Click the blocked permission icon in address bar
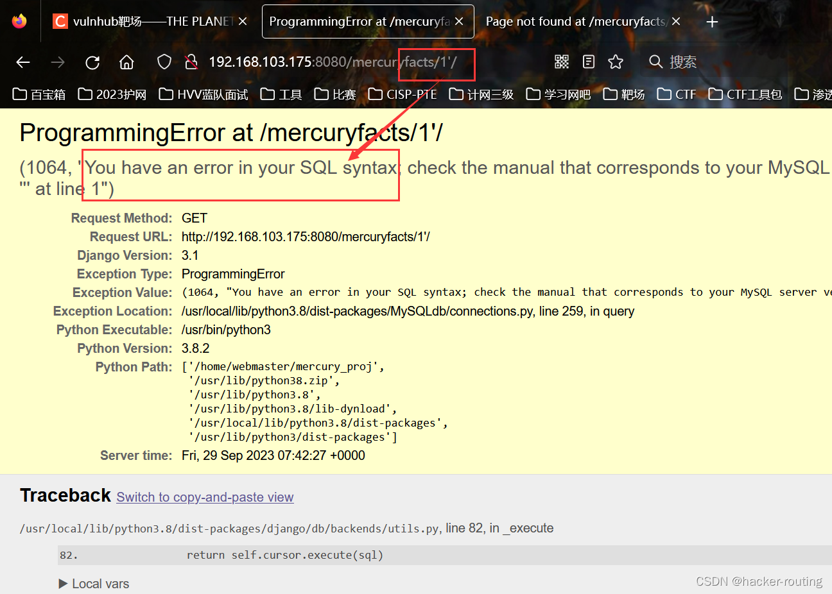 191,62
